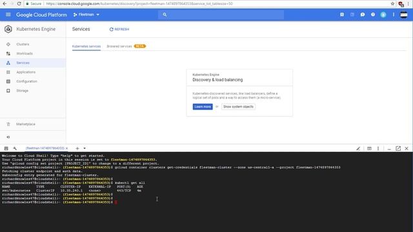Add a new Cloud Shell session

tap(77, 148)
